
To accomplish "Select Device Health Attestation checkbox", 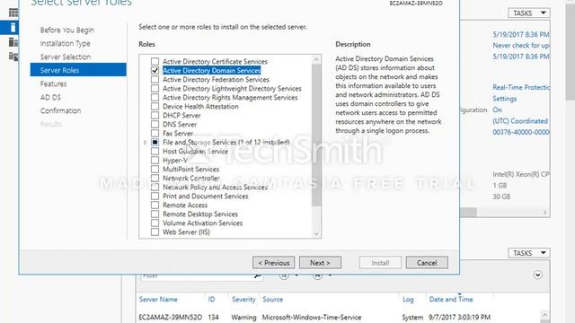I will (155, 106).
